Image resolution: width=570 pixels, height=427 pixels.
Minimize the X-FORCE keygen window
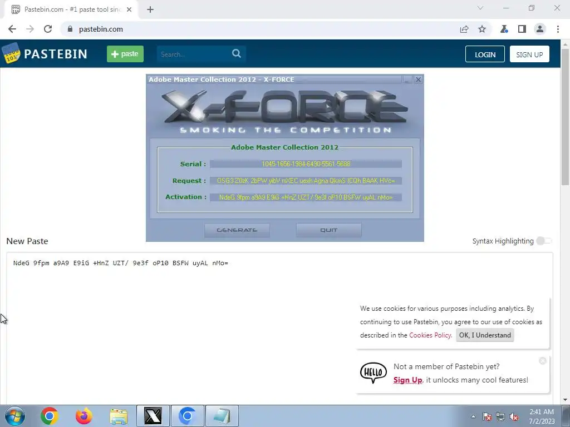click(407, 80)
